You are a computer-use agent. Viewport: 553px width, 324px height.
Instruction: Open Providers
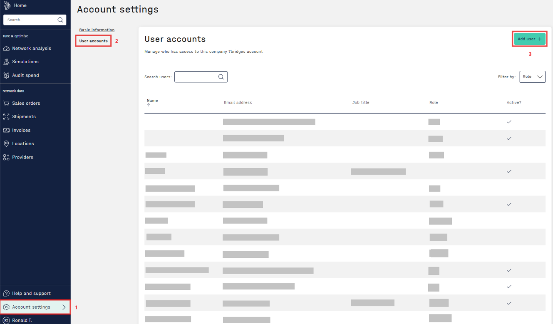pyautogui.click(x=22, y=157)
